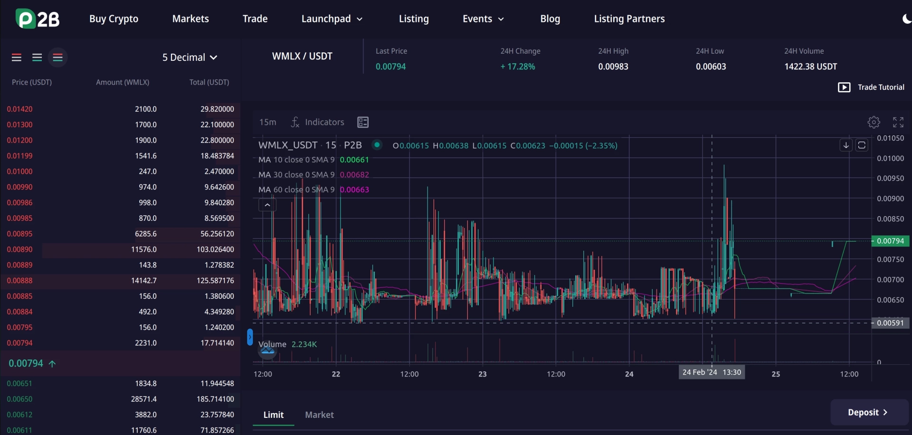Collapse the indicator legend arrow

click(267, 205)
